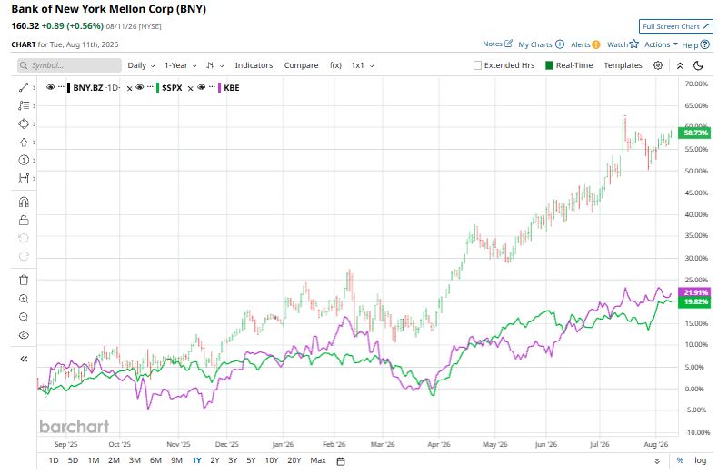Viewport: 718px width, 474px height.
Task: Toggle the Real-Time checkbox
Action: [550, 65]
